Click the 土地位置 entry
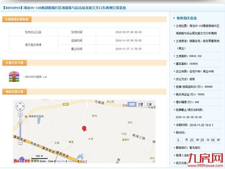 click(197, 29)
